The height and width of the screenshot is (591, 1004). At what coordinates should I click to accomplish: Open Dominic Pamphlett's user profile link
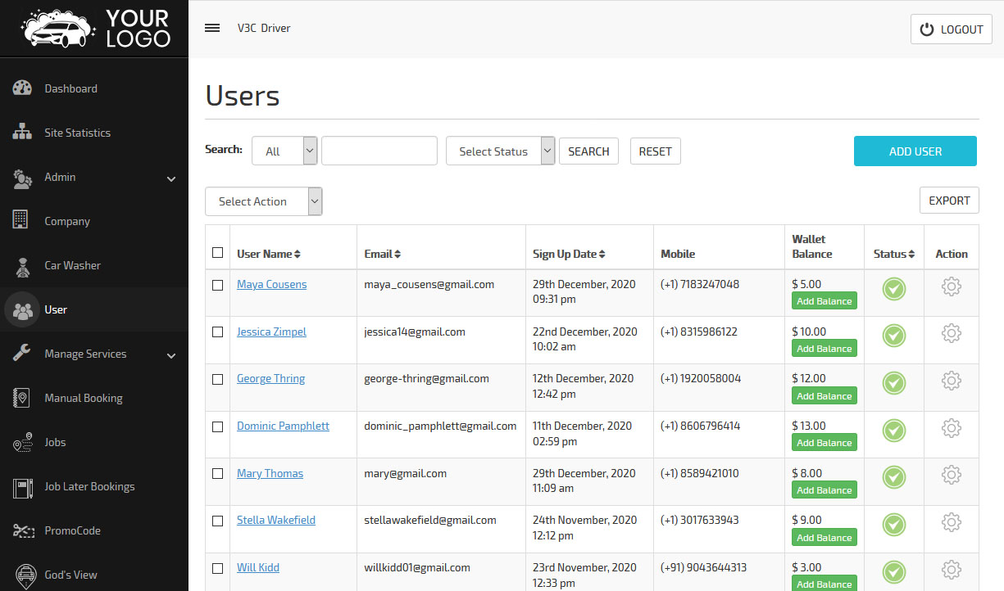(x=283, y=426)
